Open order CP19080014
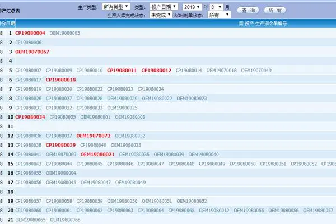 pos(189,71)
